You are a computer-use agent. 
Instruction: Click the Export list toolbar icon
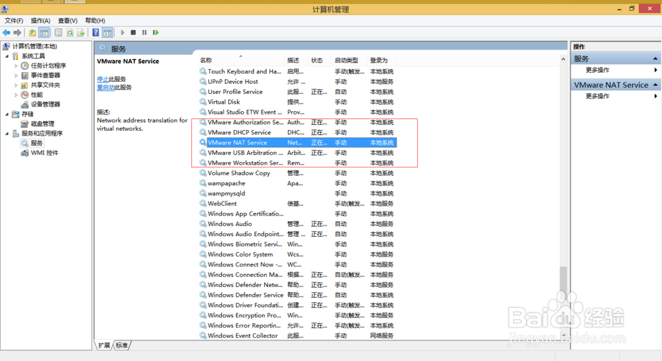[81, 32]
